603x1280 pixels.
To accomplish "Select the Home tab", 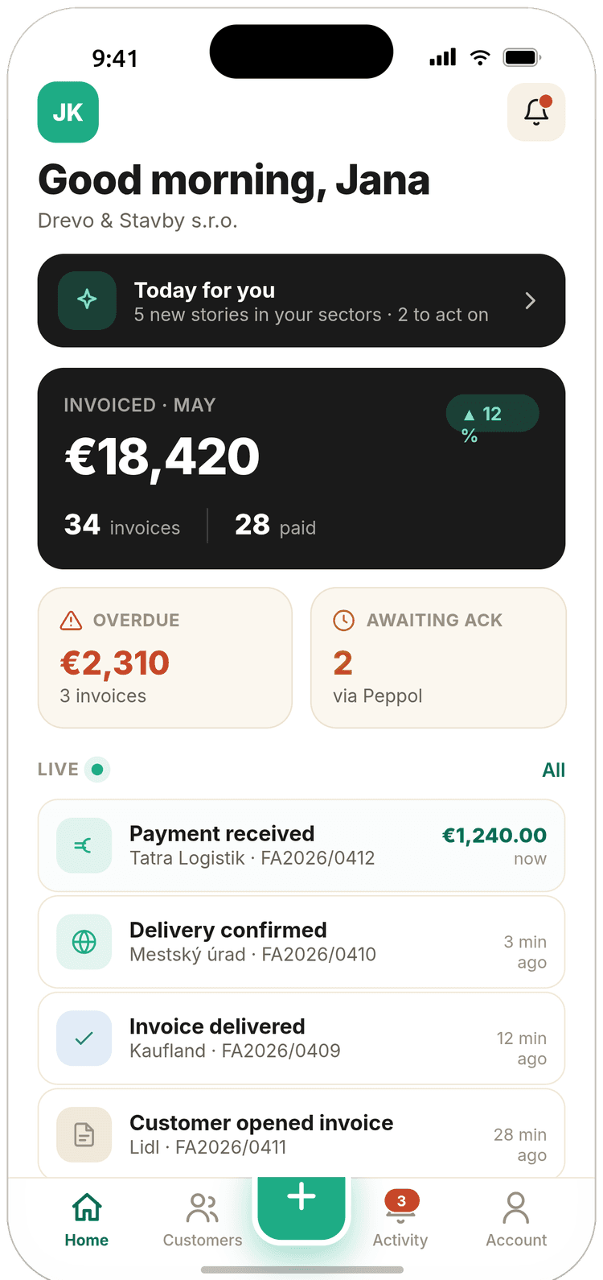I will (x=87, y=1220).
